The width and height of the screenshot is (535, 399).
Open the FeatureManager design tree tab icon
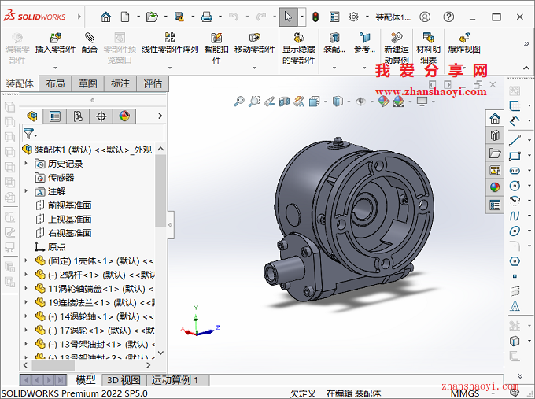point(31,116)
